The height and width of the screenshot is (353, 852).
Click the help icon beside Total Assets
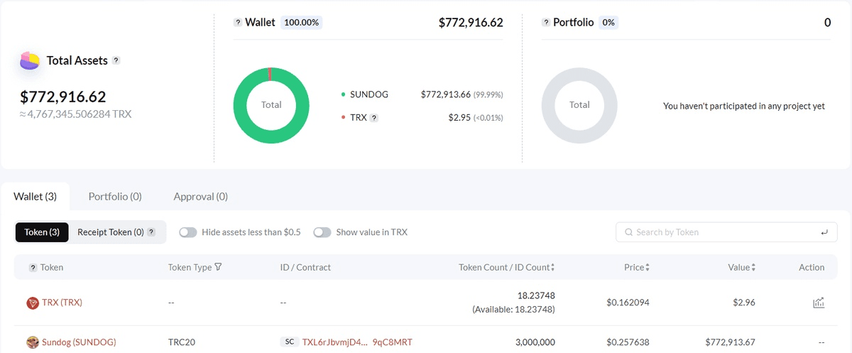coord(116,60)
